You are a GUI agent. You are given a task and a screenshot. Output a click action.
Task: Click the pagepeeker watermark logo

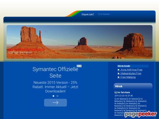140,114
